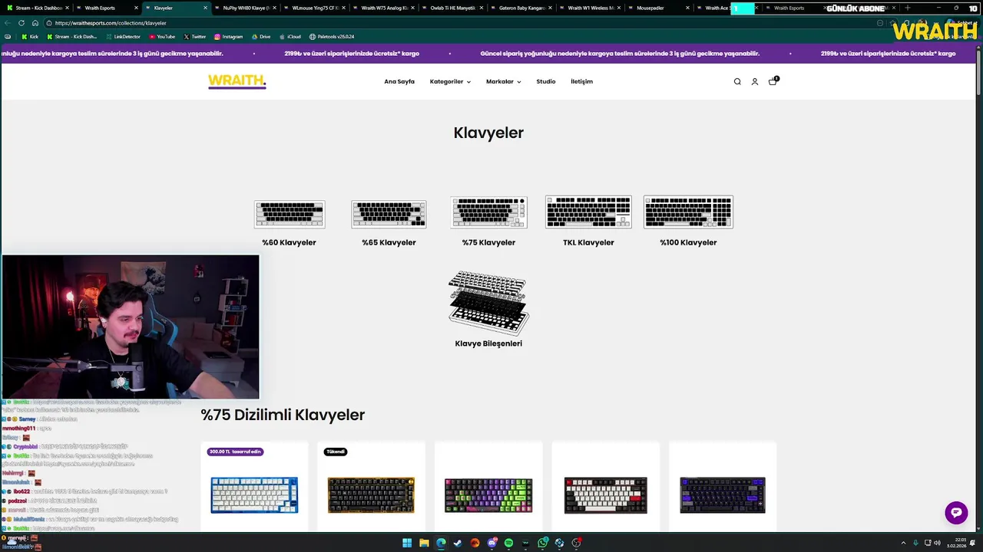Show hidden system tray icons
Viewport: 983px width, 552px height.
[x=903, y=543]
